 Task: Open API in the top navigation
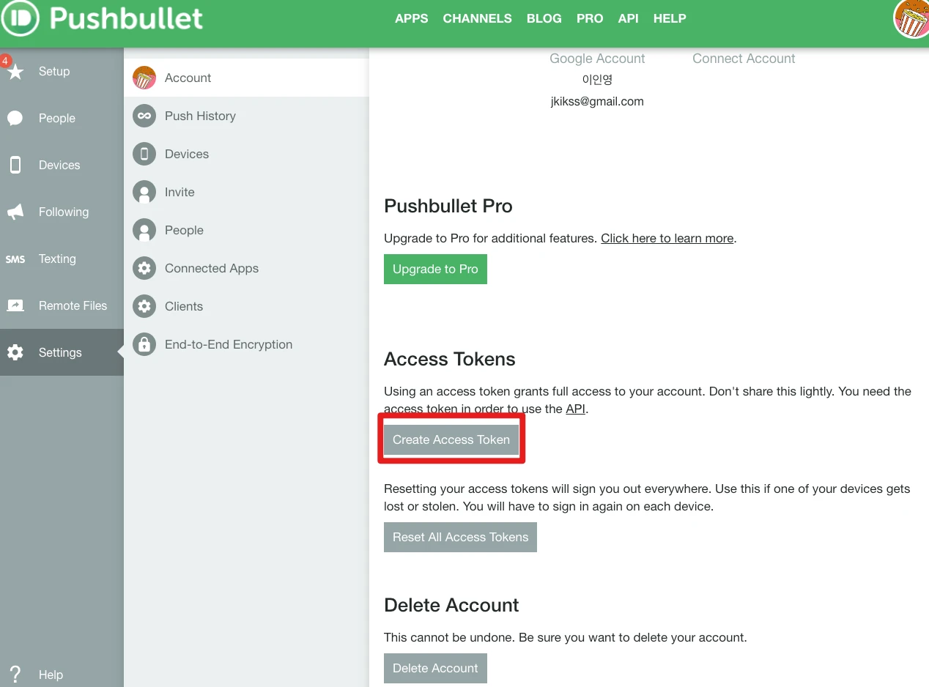(x=628, y=19)
